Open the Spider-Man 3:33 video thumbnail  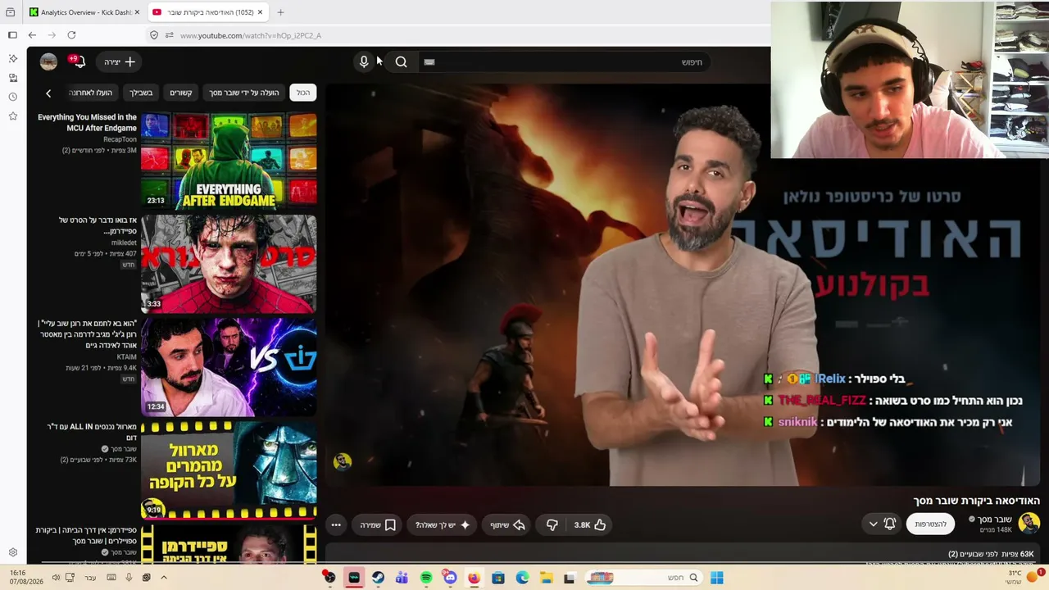click(229, 264)
